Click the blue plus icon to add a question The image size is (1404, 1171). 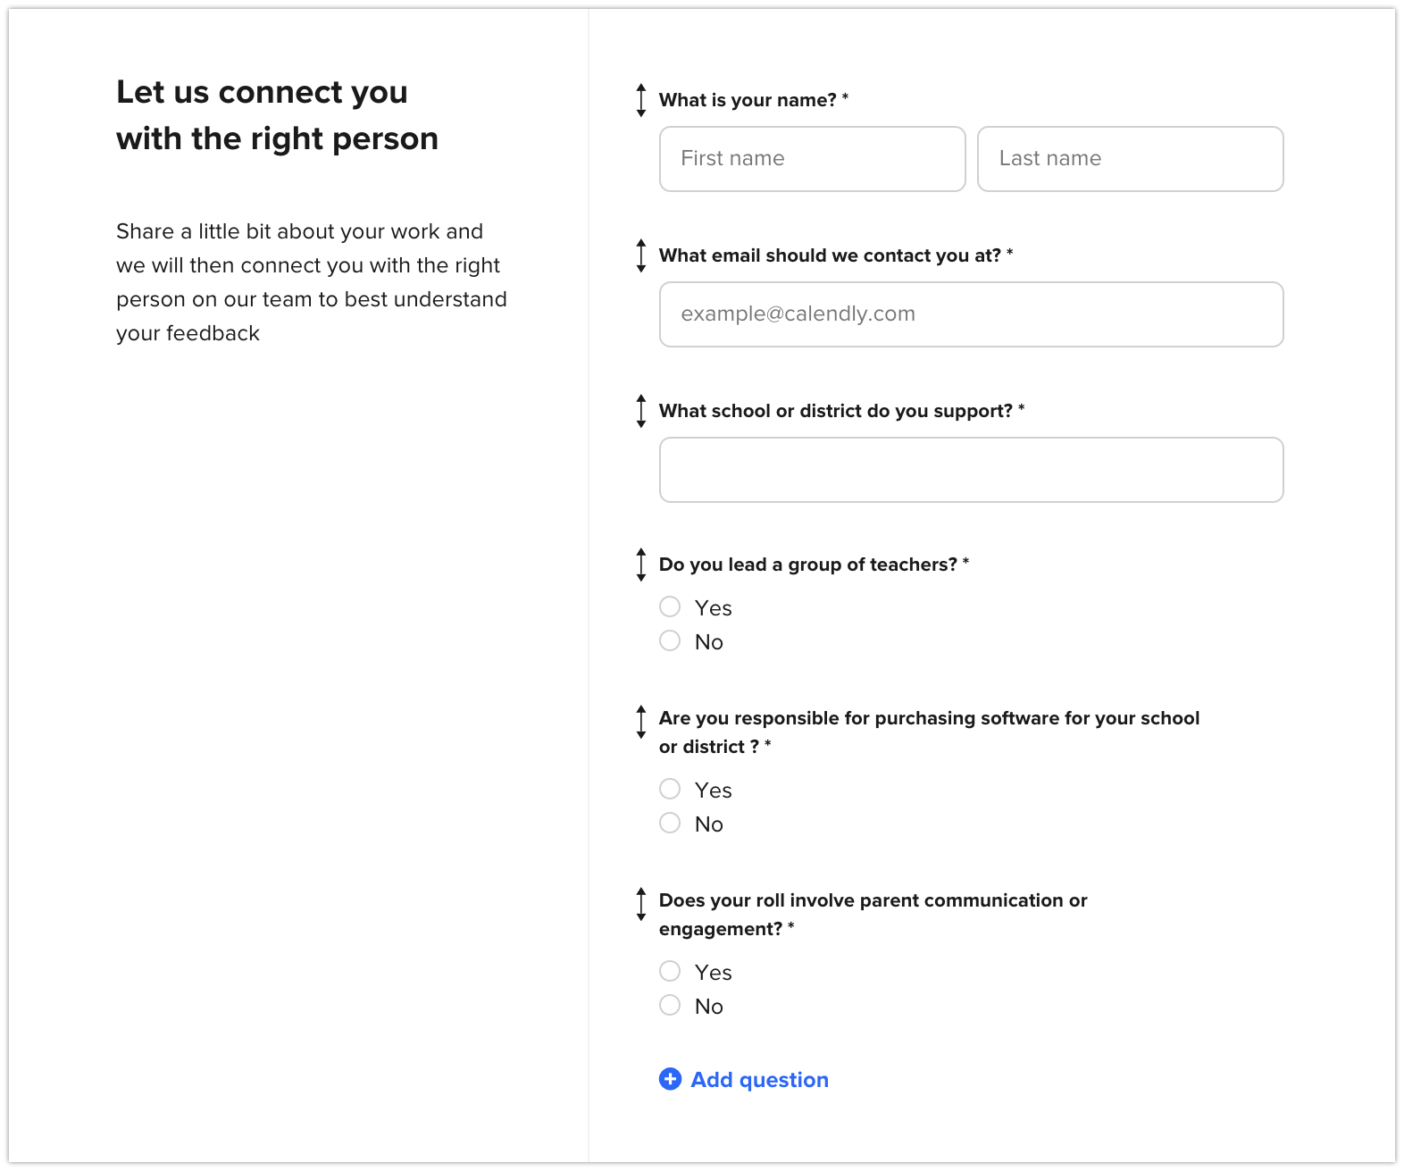(x=670, y=1079)
